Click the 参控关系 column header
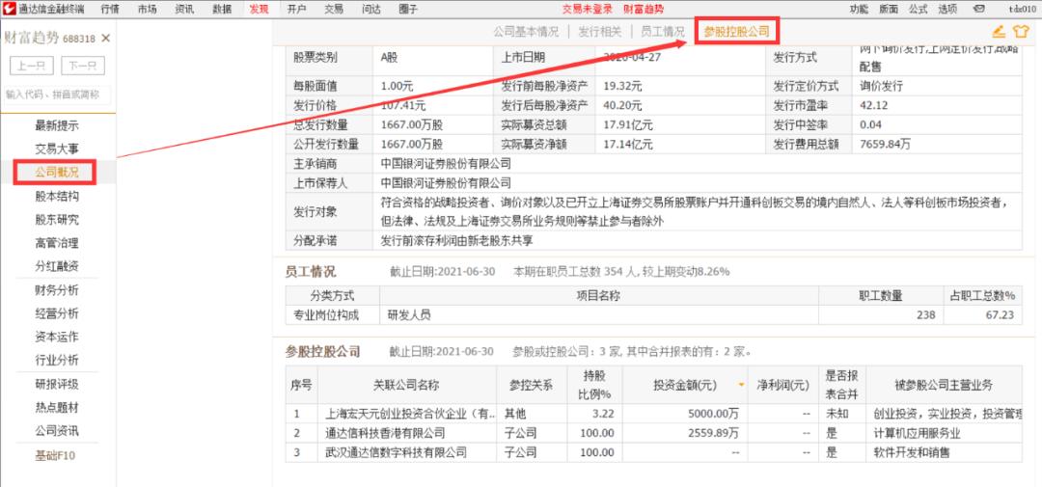The image size is (1042, 487). (x=531, y=385)
